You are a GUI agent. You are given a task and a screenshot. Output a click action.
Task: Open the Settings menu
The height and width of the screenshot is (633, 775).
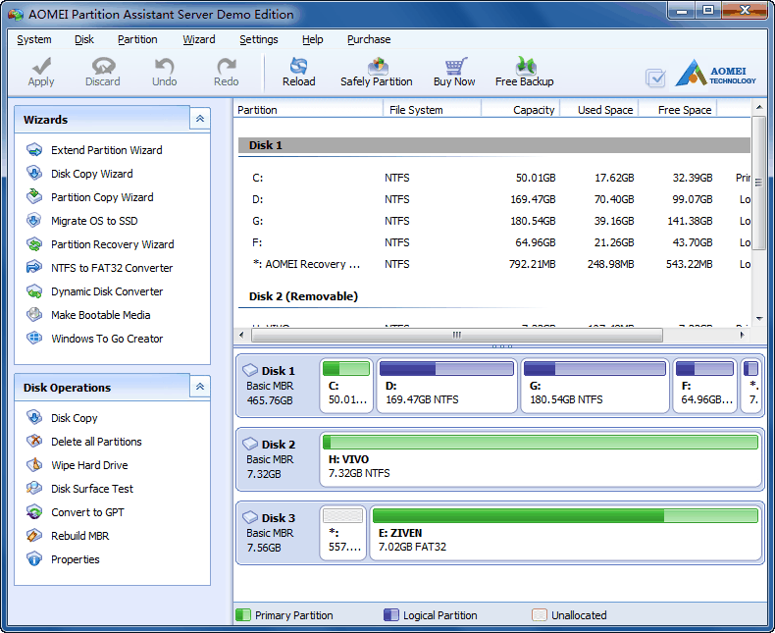259,39
